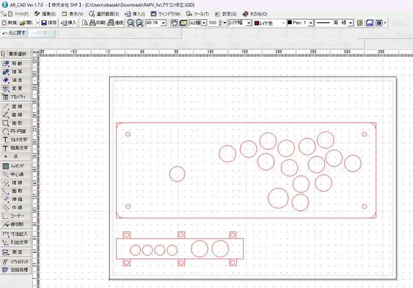Open the ツール(T) menu

point(198,14)
